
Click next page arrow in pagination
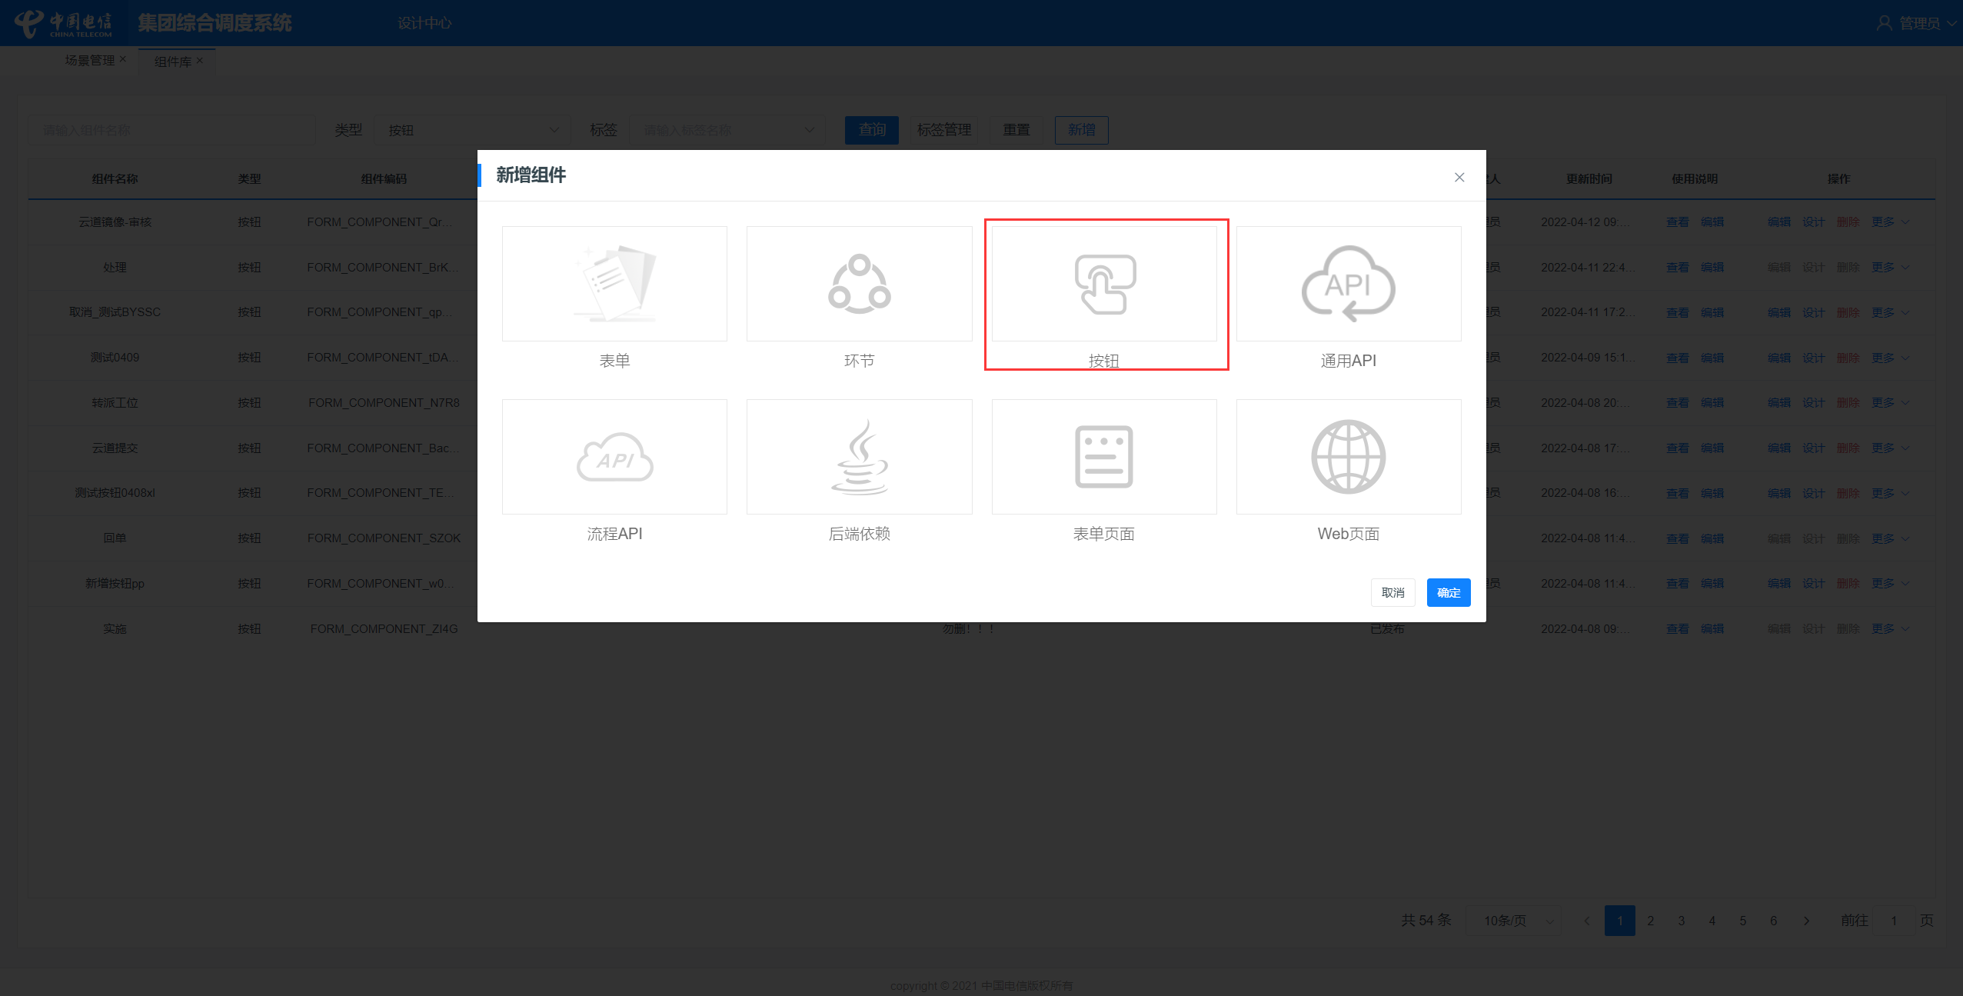point(1806,921)
